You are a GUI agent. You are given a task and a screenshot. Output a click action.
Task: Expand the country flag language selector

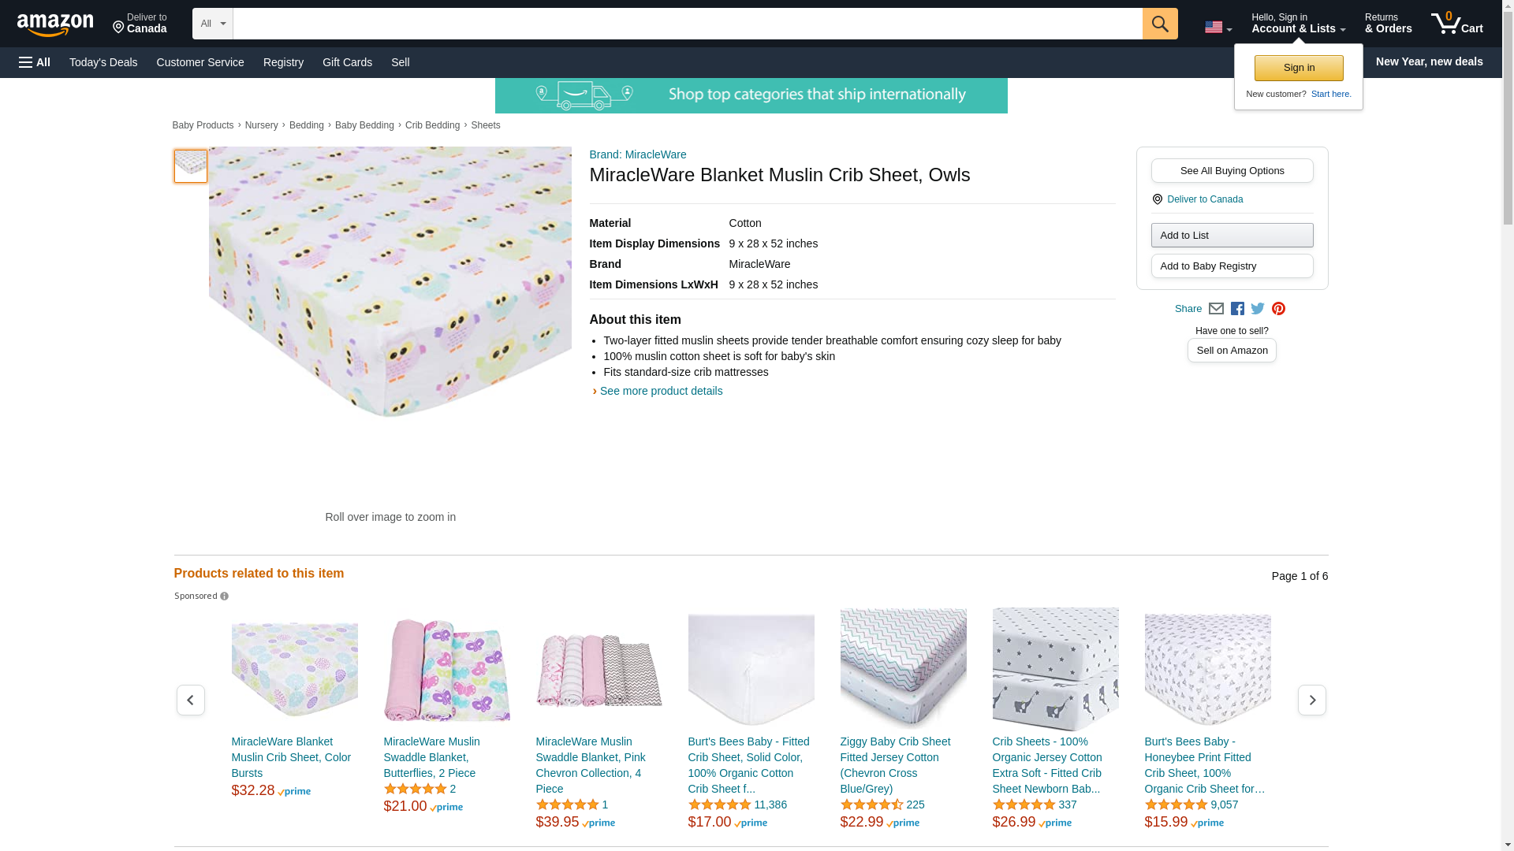1218,27
